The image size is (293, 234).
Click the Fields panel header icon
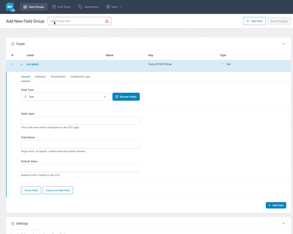(13, 44)
